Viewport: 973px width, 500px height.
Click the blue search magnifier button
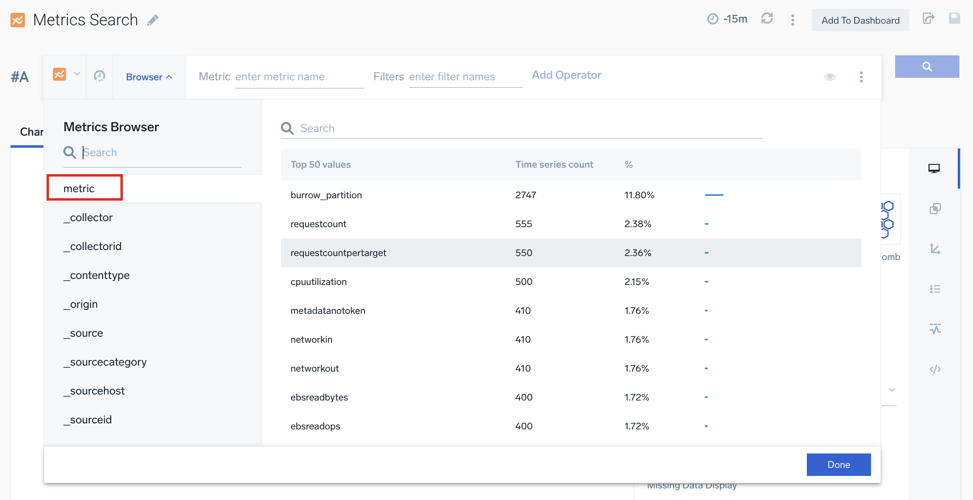(927, 67)
